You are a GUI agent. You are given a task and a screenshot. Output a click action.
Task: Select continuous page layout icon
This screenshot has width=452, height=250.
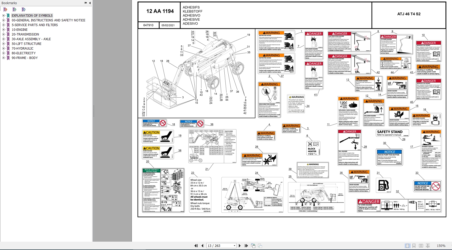(x=414, y=246)
